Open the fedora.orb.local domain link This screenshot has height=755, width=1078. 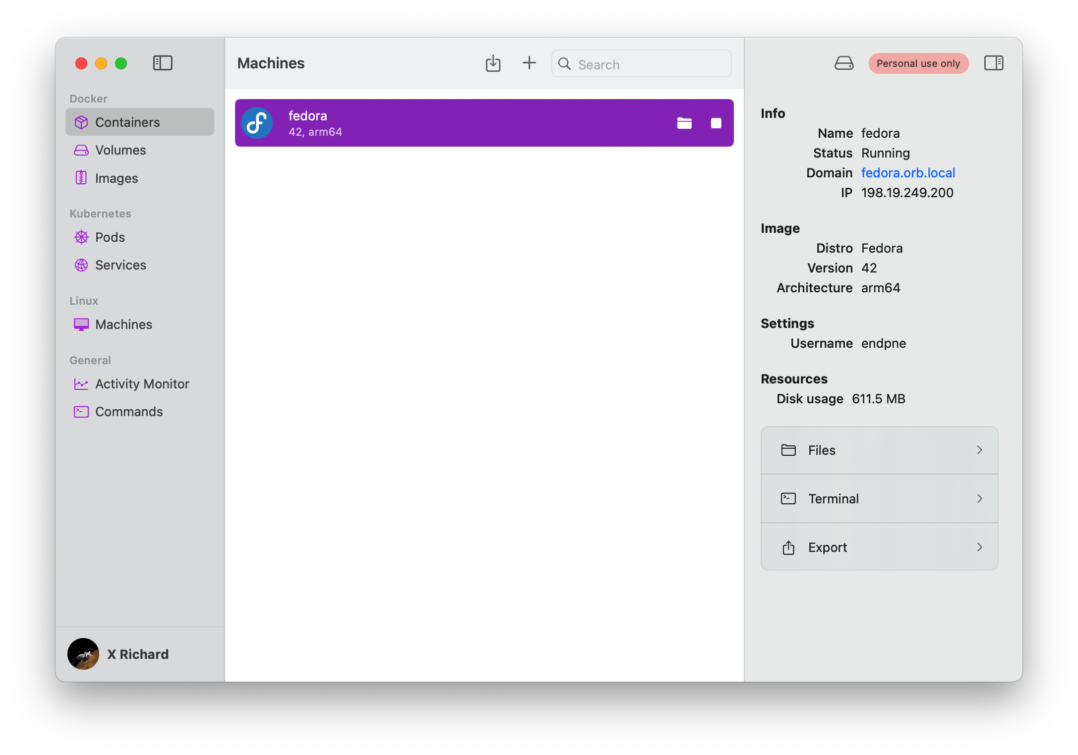point(908,173)
